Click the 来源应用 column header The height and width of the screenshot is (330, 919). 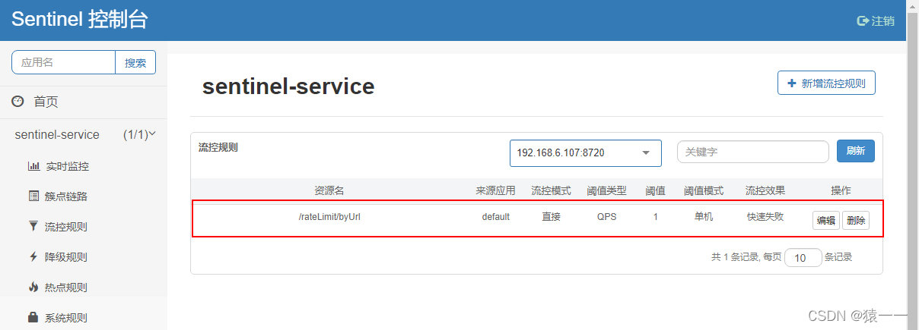pyautogui.click(x=496, y=190)
